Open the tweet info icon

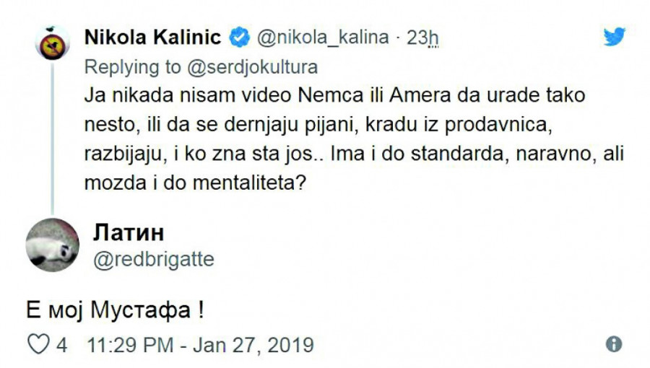tap(614, 343)
